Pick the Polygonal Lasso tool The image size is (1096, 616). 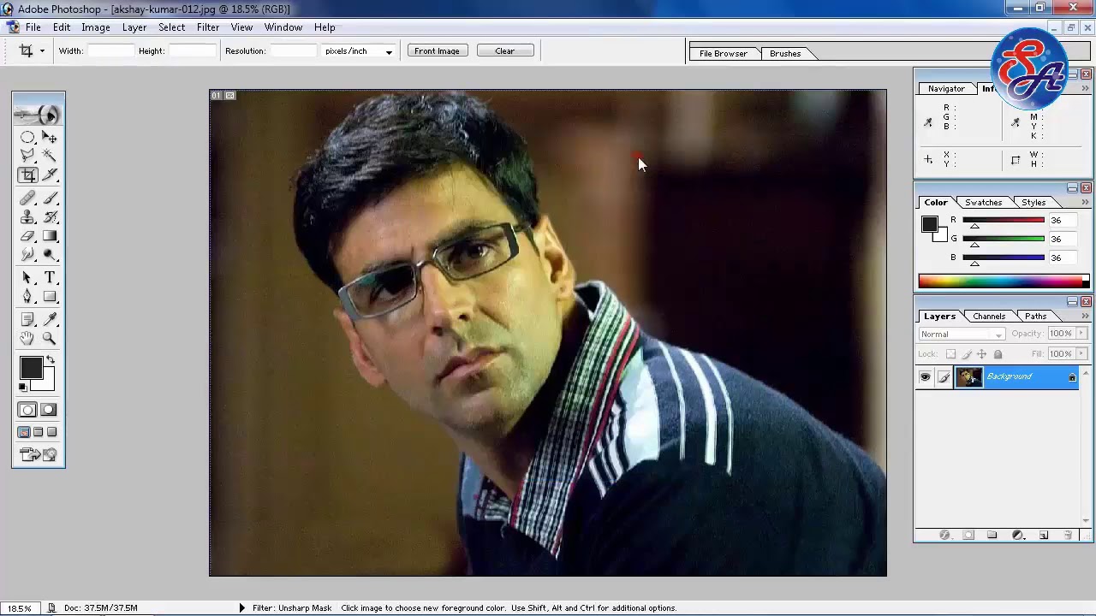(27, 156)
